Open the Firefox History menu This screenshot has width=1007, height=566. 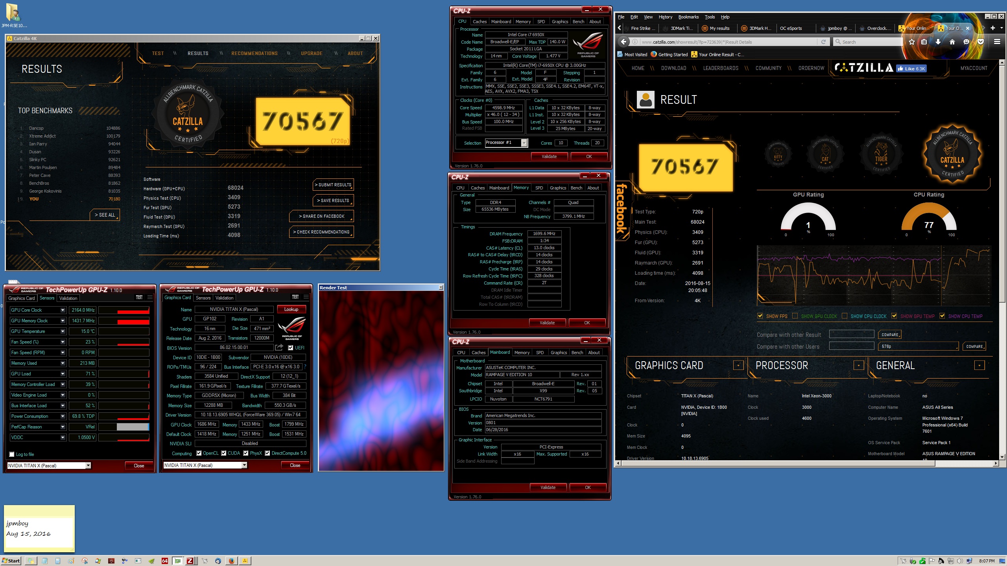coord(665,17)
